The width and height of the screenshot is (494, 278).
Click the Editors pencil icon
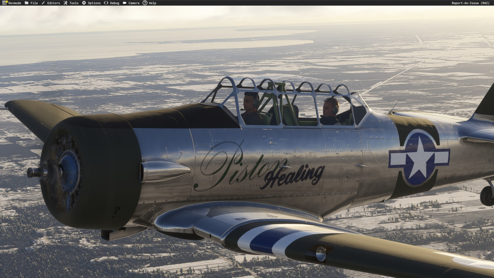coord(43,3)
